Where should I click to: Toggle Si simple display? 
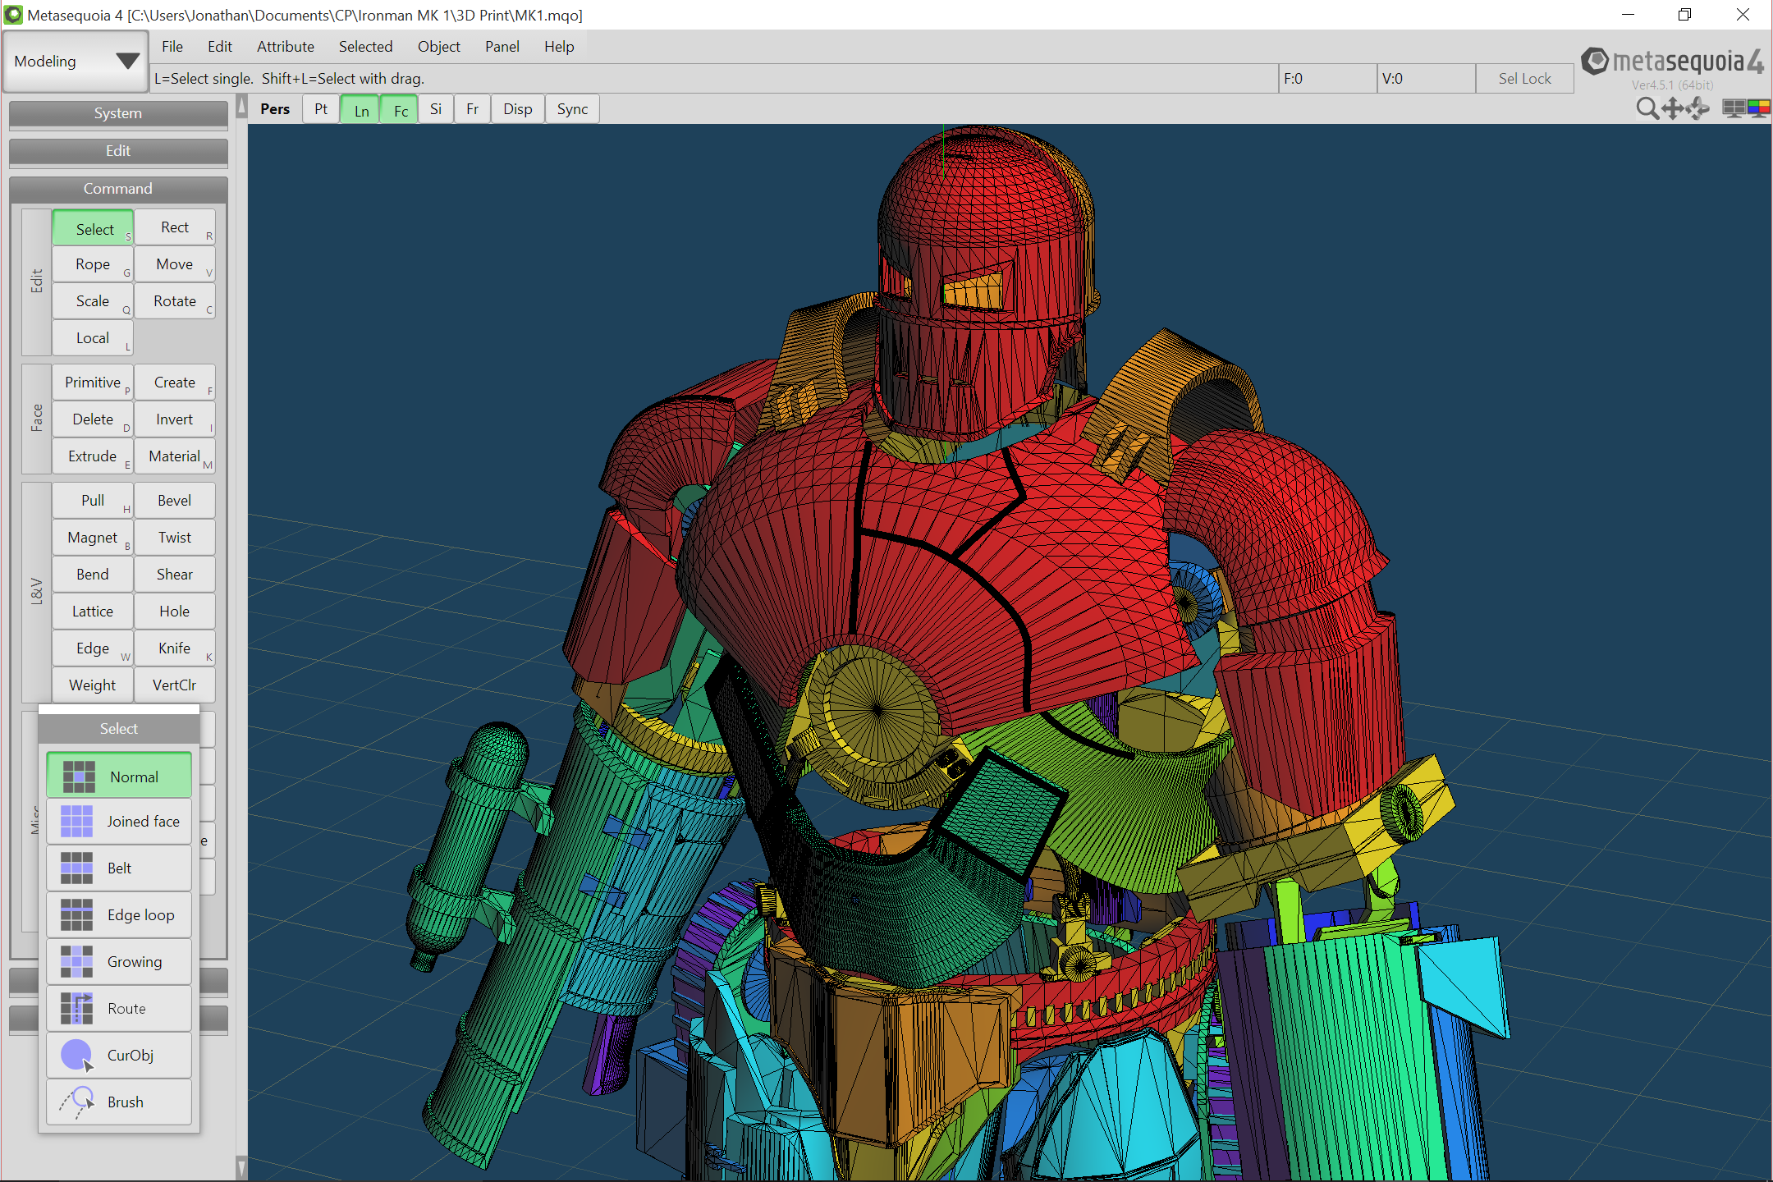pyautogui.click(x=436, y=109)
